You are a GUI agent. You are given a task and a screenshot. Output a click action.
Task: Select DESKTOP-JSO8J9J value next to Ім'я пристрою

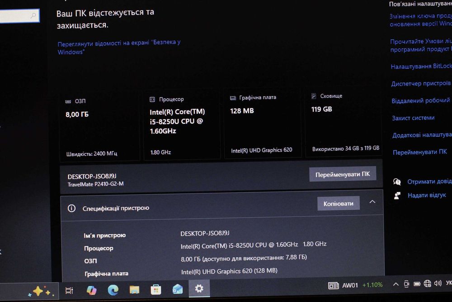(205, 233)
